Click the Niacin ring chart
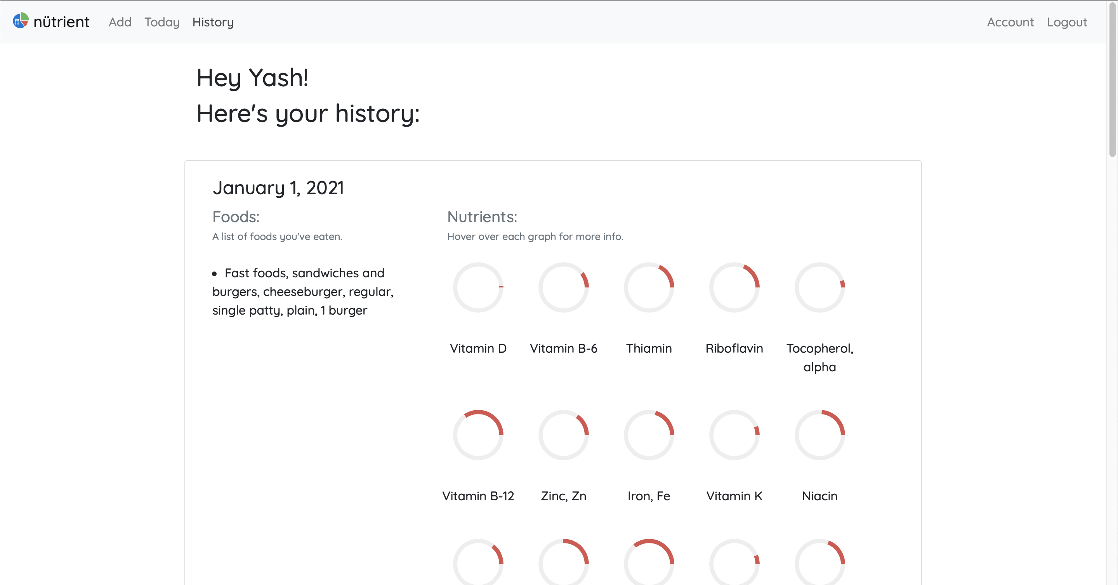The width and height of the screenshot is (1118, 585). (819, 435)
